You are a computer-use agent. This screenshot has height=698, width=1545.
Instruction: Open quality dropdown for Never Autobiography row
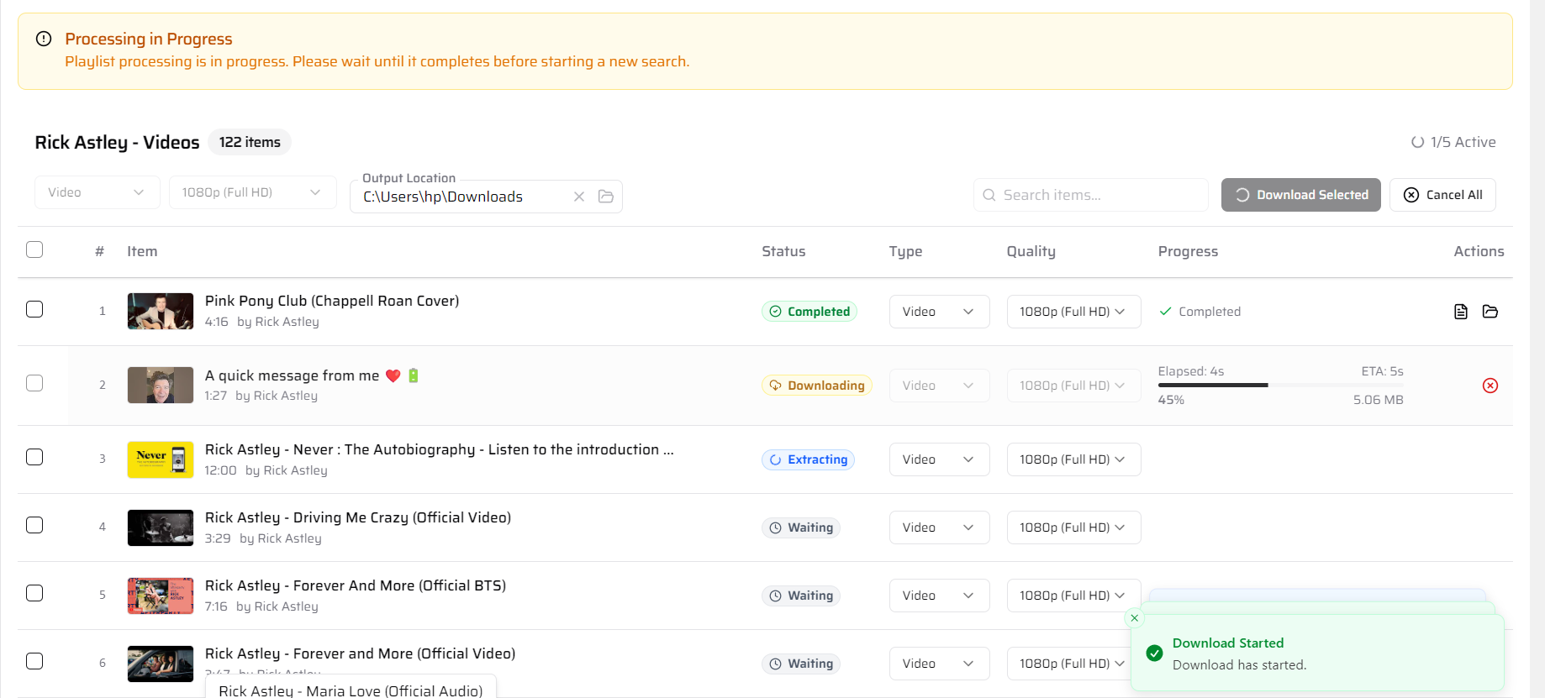point(1073,459)
